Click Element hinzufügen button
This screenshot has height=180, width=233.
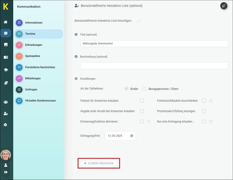coord(99,163)
